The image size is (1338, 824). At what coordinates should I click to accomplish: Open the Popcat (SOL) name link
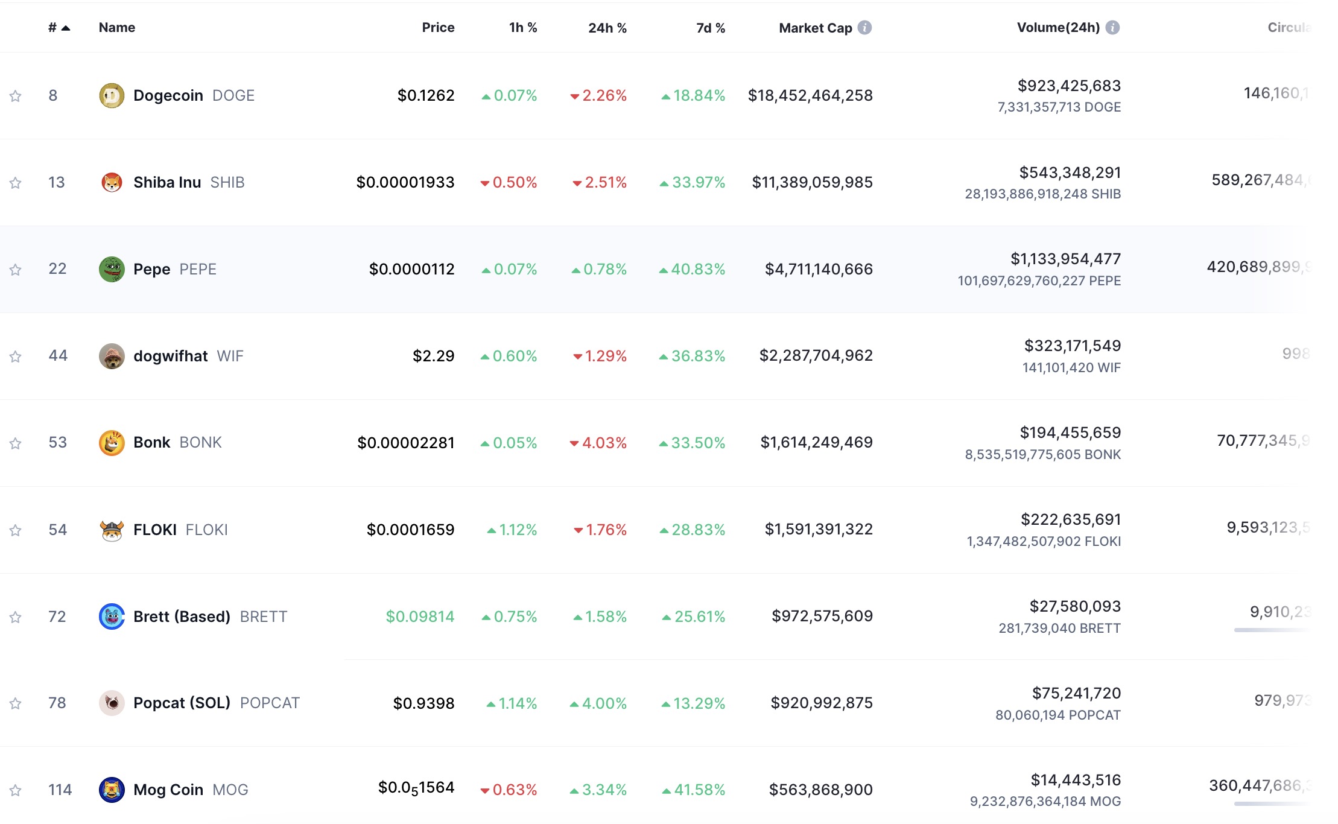click(x=182, y=703)
